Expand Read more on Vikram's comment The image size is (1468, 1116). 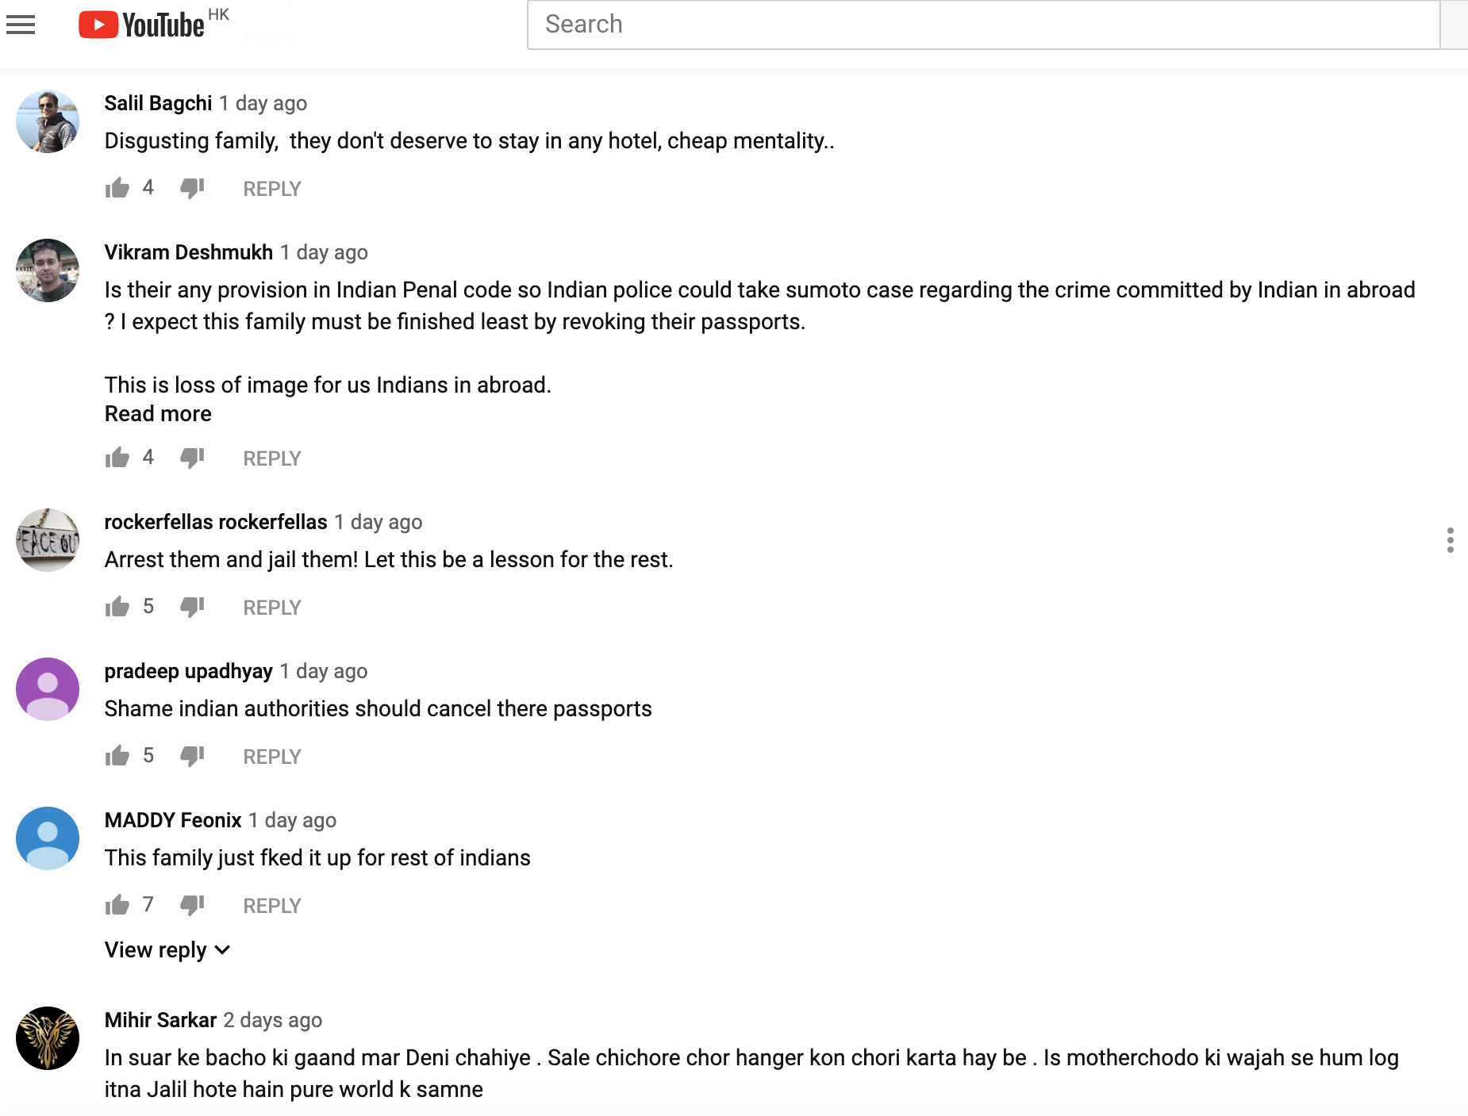pyautogui.click(x=158, y=414)
